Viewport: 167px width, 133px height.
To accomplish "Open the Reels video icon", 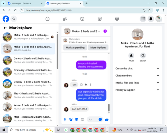I will pos(82,19).
